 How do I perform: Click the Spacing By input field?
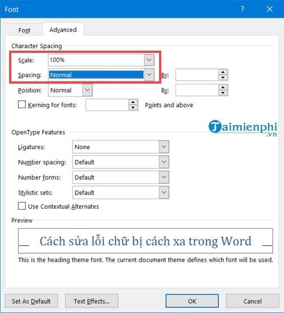coord(197,75)
